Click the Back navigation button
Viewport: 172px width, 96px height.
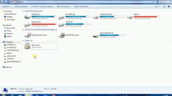[x=2, y=2]
